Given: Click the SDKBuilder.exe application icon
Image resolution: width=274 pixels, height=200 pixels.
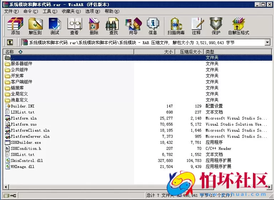Looking at the screenshot, I should 7,142.
